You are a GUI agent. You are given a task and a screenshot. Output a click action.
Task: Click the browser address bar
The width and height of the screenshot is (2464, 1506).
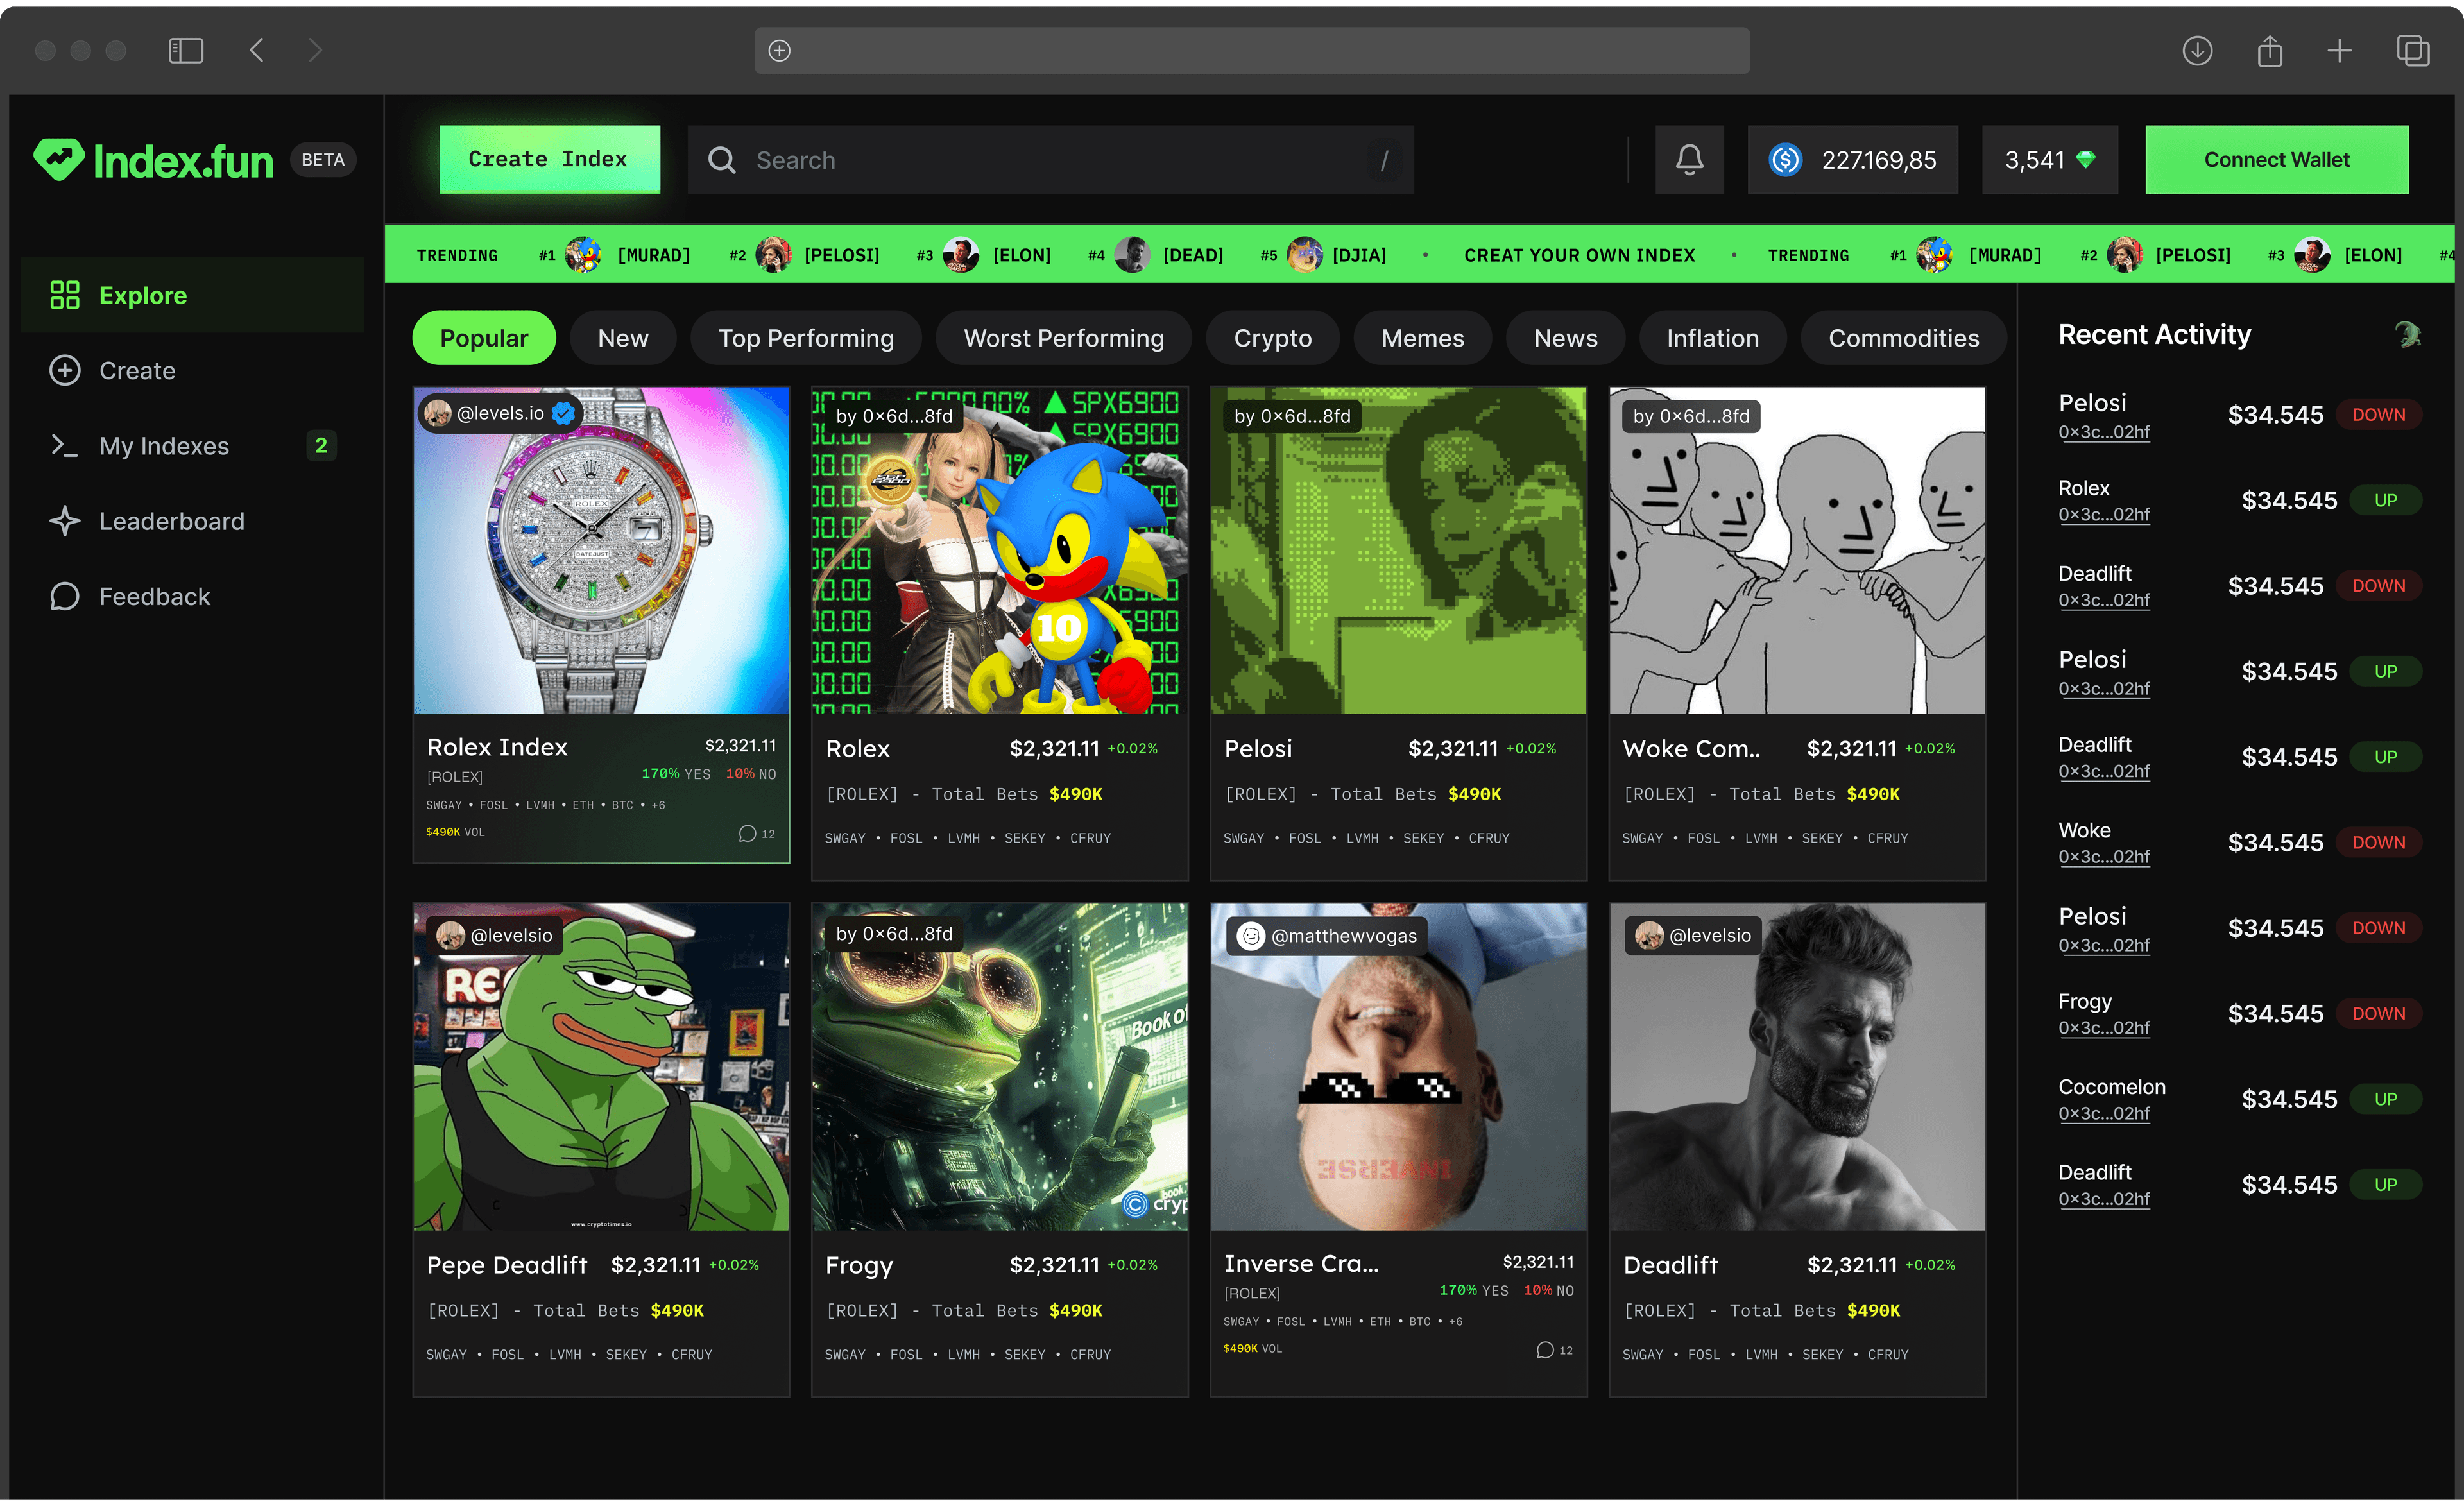tap(1252, 50)
